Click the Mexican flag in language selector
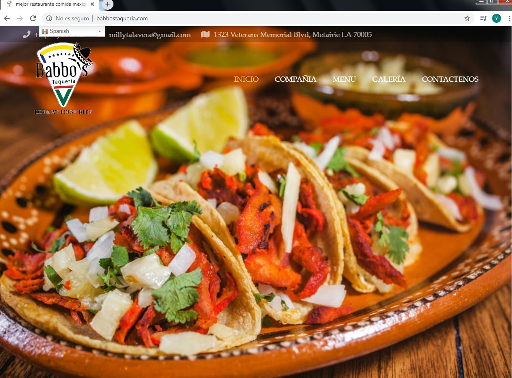Image resolution: width=512 pixels, height=378 pixels. click(45, 31)
